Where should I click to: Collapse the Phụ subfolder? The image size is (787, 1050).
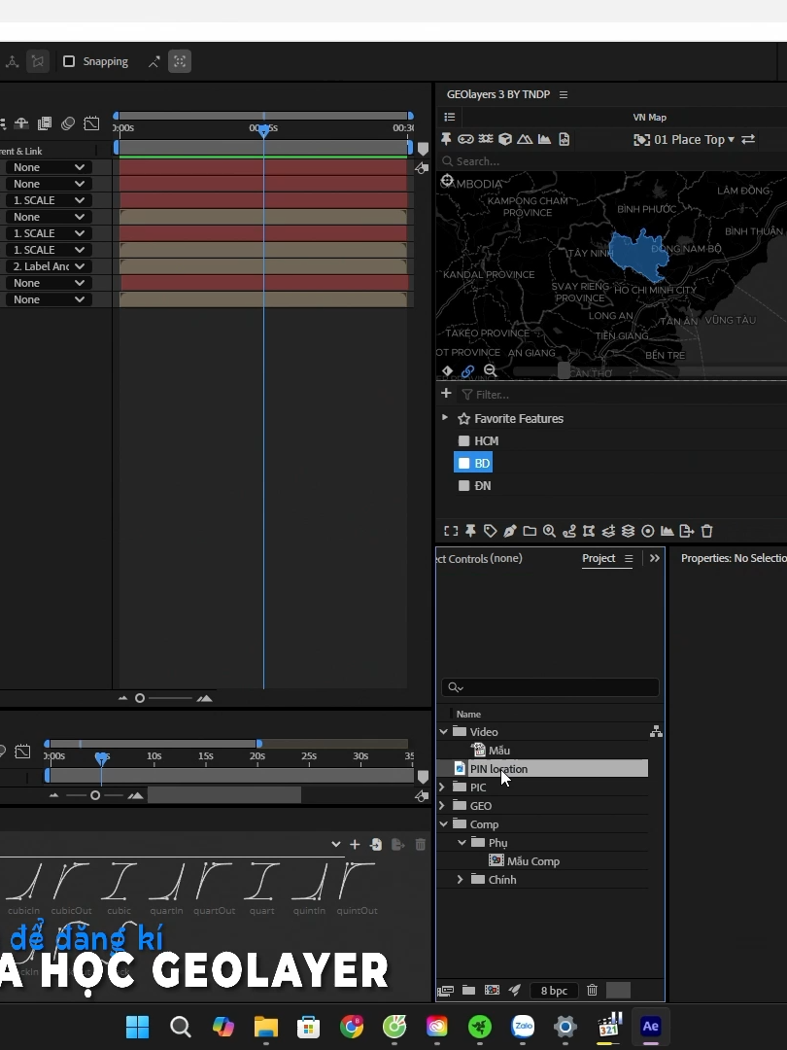(x=462, y=842)
